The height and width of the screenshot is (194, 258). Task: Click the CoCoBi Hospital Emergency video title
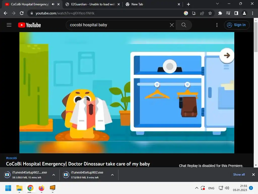[78, 164]
